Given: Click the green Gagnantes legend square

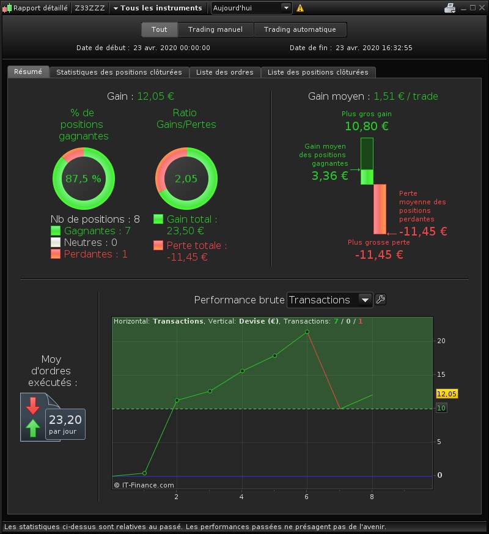Looking at the screenshot, I should (56, 231).
